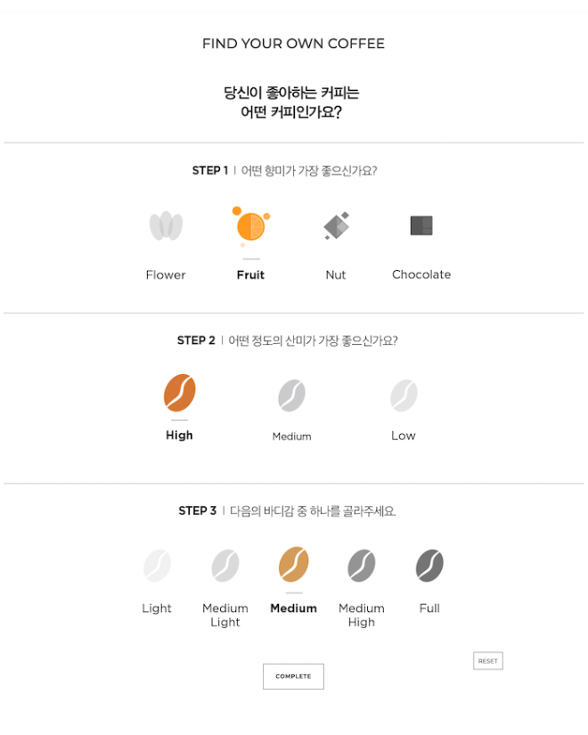Pick the Nut flavor icon
The image size is (588, 735).
coord(336,225)
